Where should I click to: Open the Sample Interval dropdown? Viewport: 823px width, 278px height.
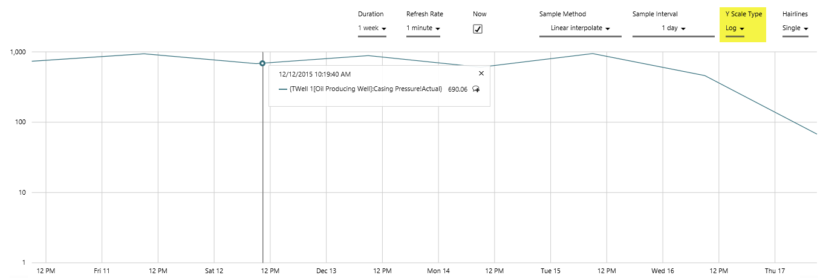pyautogui.click(x=673, y=28)
